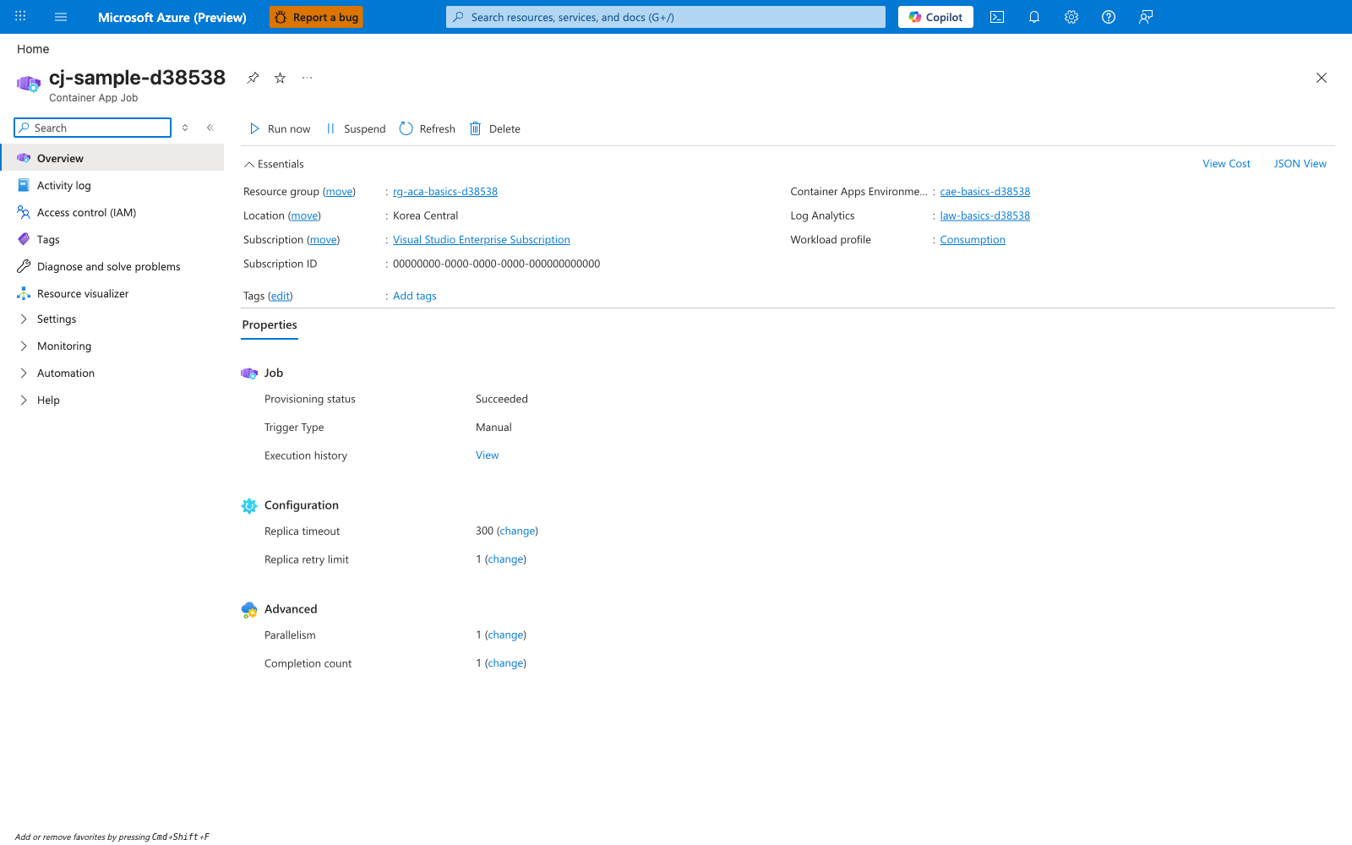Change the Completion count value
Screen dimensions: 1352x845
[x=505, y=663]
